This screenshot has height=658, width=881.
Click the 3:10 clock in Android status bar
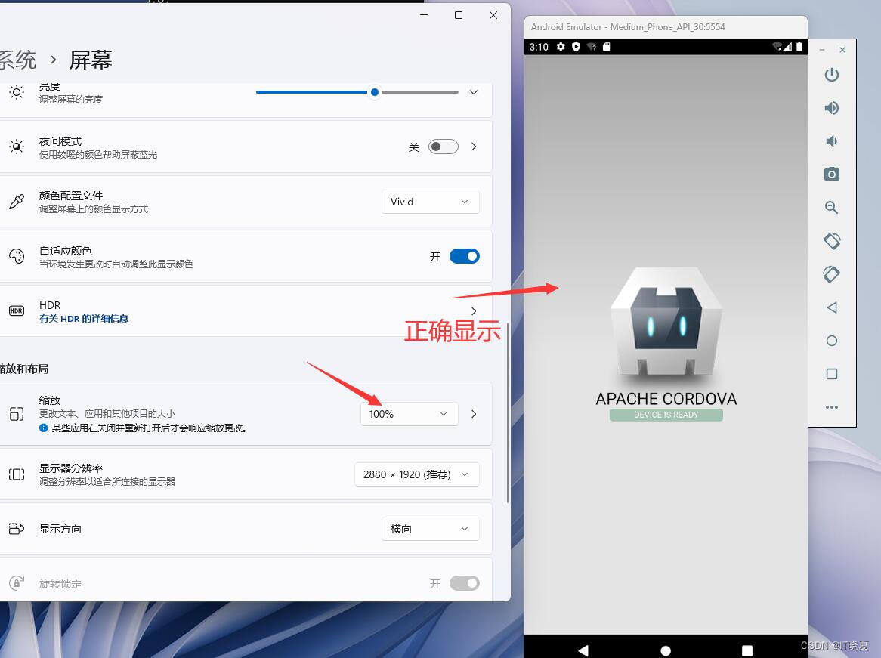[x=539, y=47]
